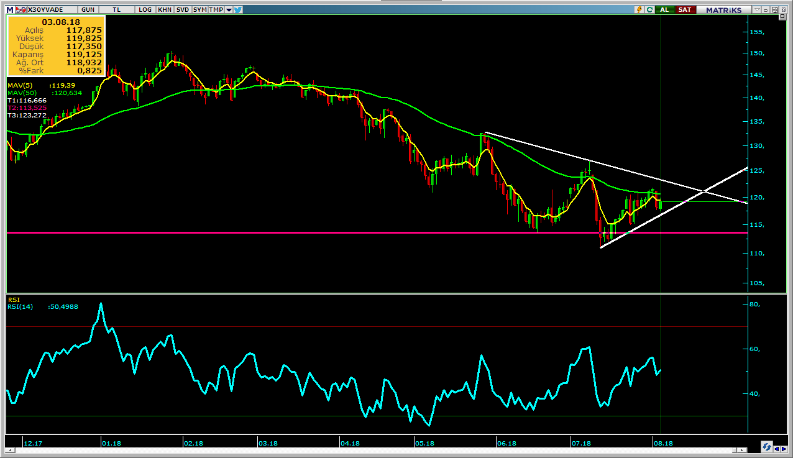Refresh chart with the green C icon
The image size is (793, 458).
tap(649, 9)
